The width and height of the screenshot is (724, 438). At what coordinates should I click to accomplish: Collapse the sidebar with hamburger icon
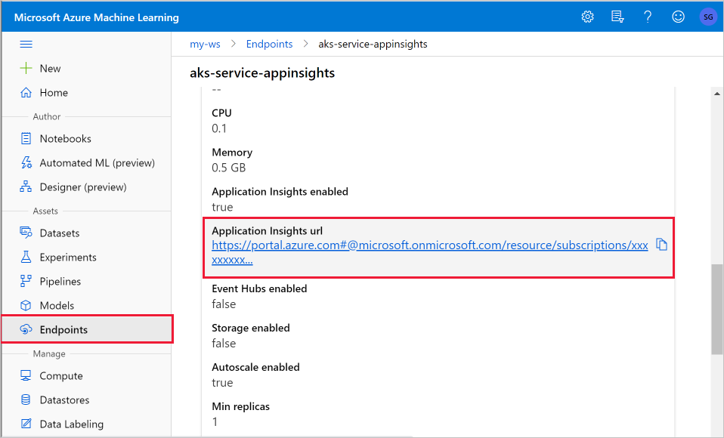point(29,43)
